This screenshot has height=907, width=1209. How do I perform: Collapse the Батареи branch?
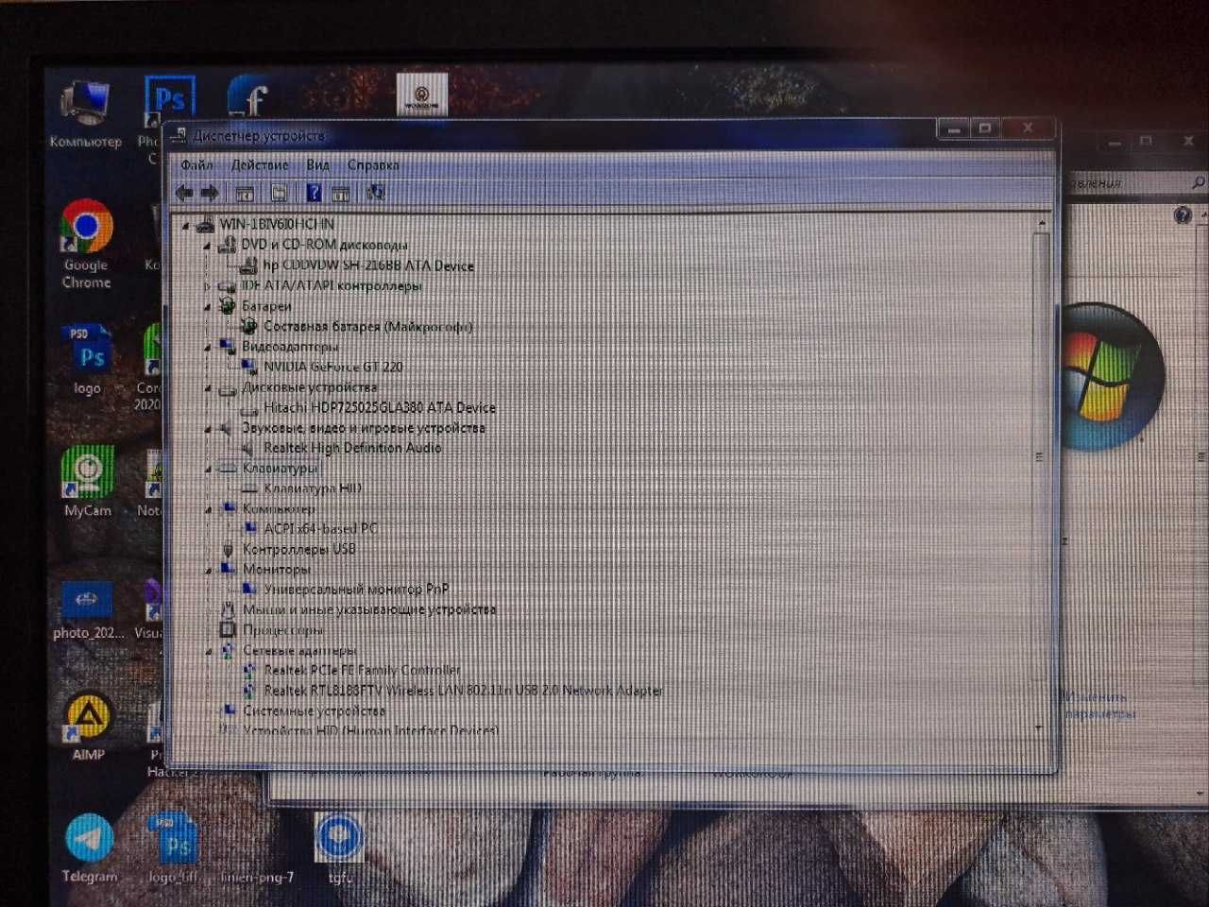(208, 306)
